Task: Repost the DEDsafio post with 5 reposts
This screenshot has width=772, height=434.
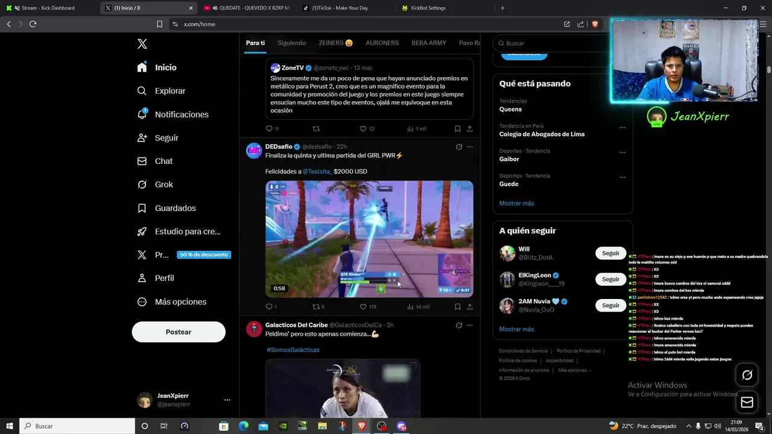Action: [x=318, y=307]
